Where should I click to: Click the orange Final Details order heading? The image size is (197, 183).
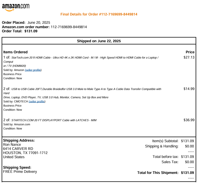pos(99,14)
